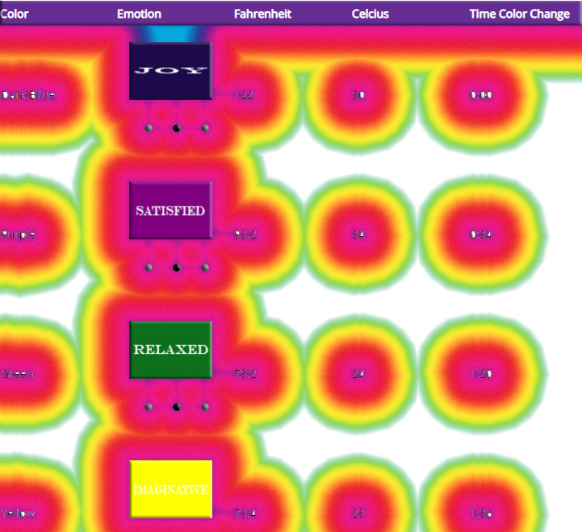This screenshot has height=532, width=582.
Task: Select left slide dot under JOY tile
Action: coord(149,128)
